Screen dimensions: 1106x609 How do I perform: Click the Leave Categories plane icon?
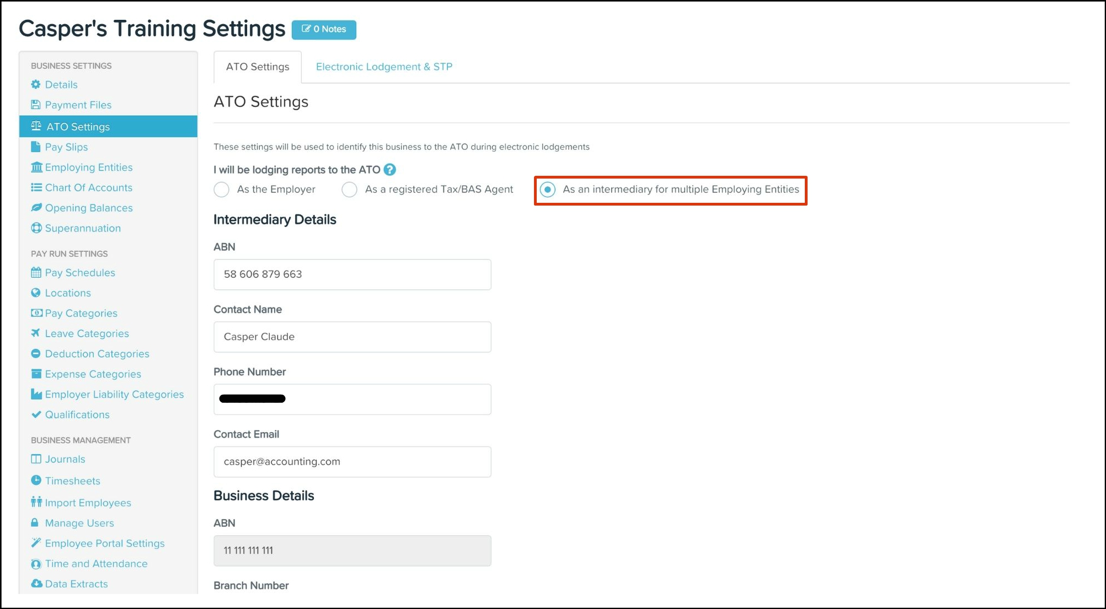pyautogui.click(x=36, y=333)
